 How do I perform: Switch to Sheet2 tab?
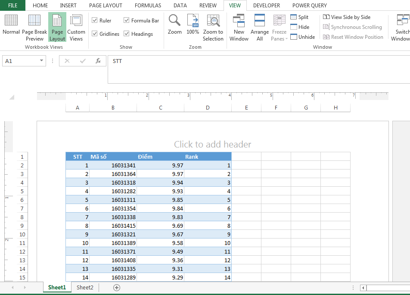[85, 287]
